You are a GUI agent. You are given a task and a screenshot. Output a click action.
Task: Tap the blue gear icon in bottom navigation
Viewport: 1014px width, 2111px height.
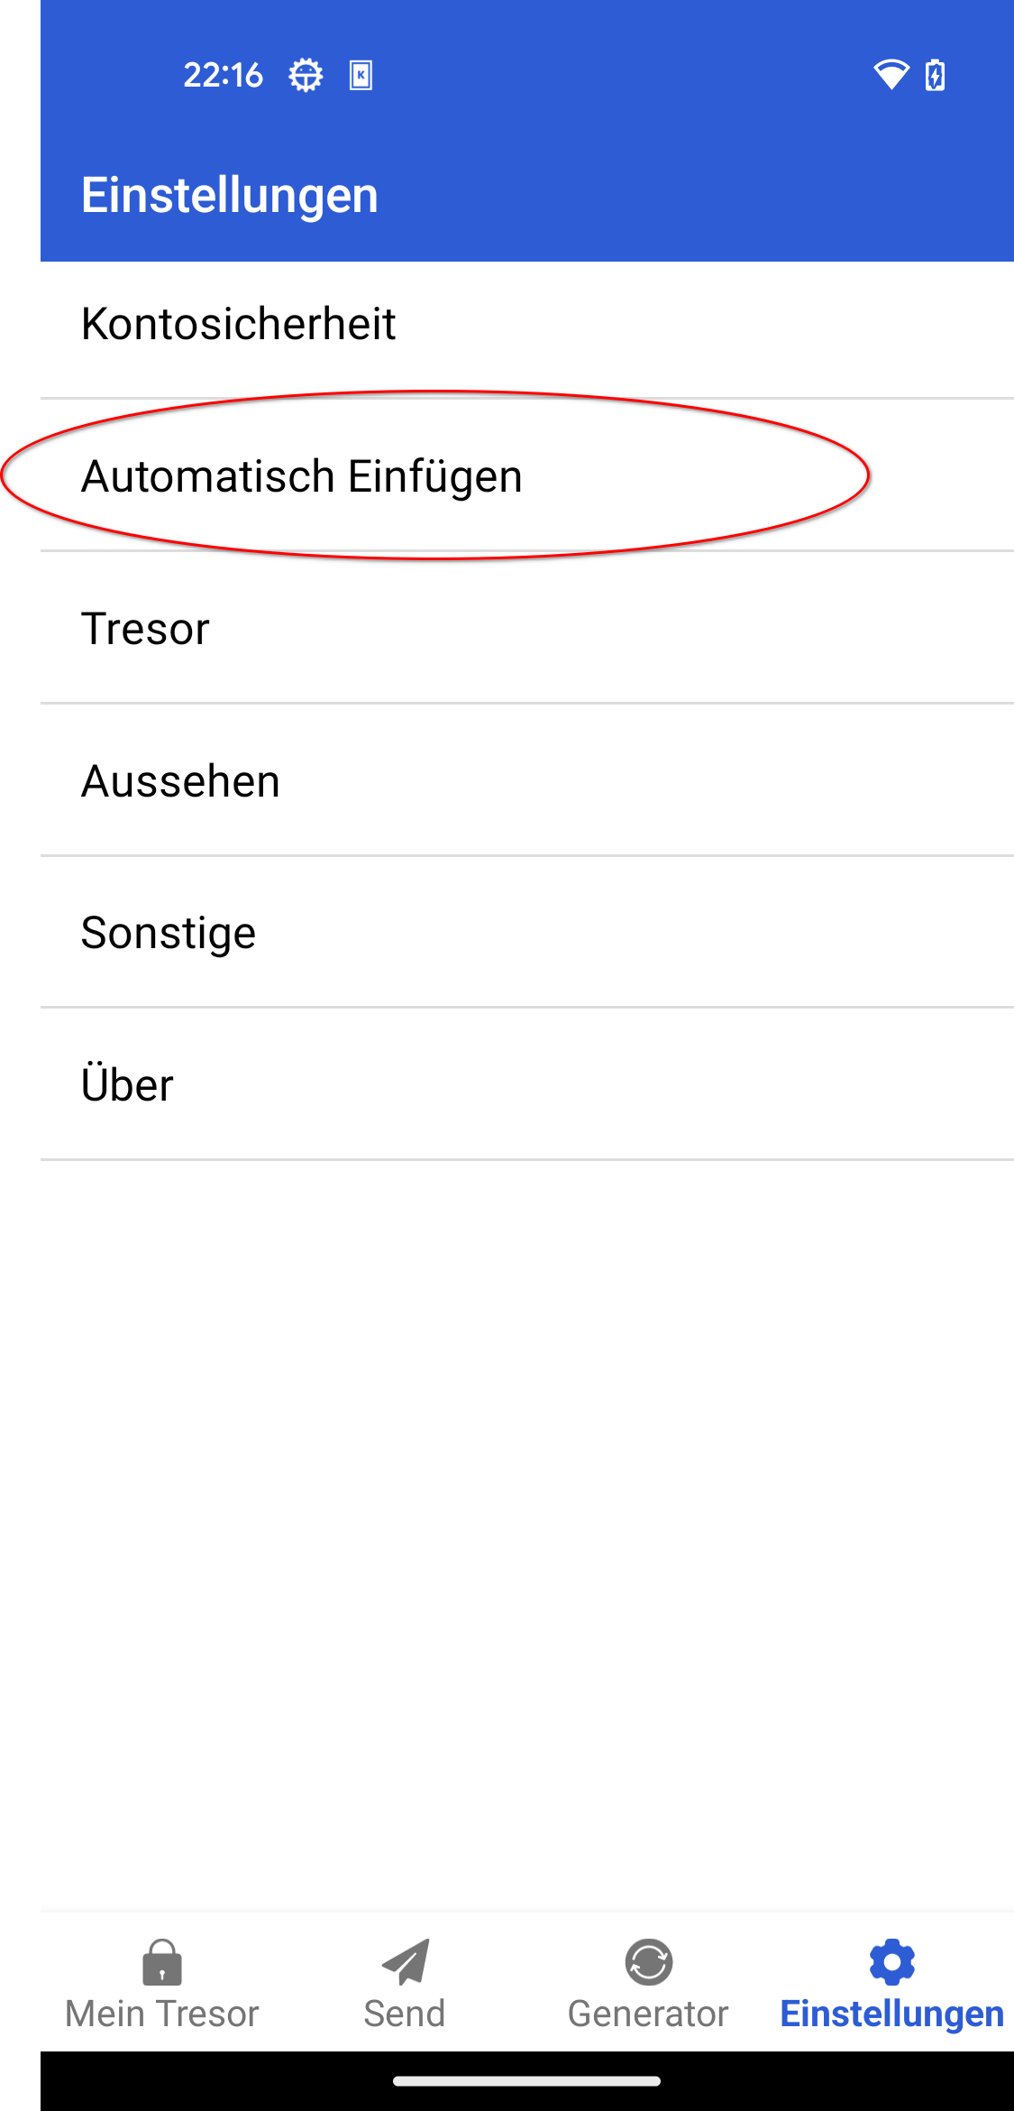(x=891, y=1962)
